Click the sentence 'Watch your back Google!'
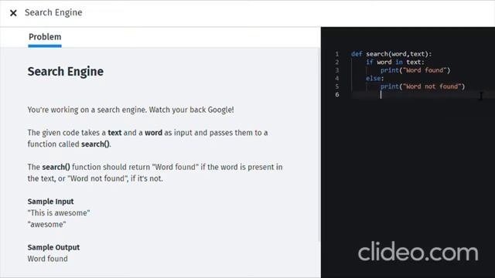495x278 pixels. [x=191, y=110]
